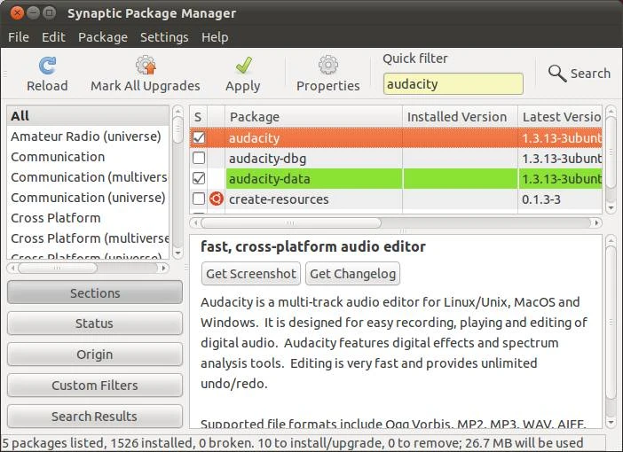The width and height of the screenshot is (623, 452).
Task: Open the Help menu
Action: [215, 37]
